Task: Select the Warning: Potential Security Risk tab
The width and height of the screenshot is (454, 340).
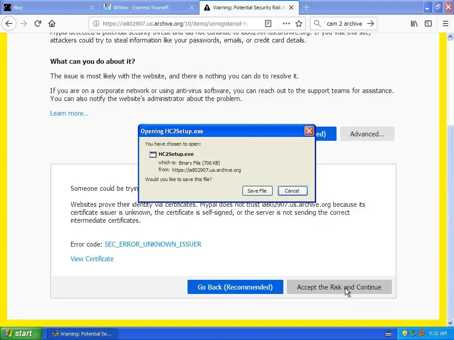Action: tap(249, 8)
